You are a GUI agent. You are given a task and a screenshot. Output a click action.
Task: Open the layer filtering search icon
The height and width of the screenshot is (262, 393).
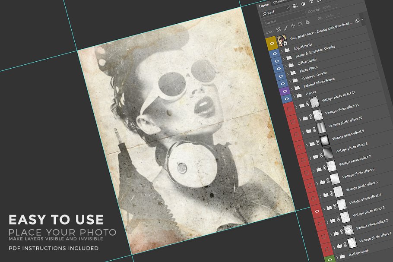tap(264, 13)
